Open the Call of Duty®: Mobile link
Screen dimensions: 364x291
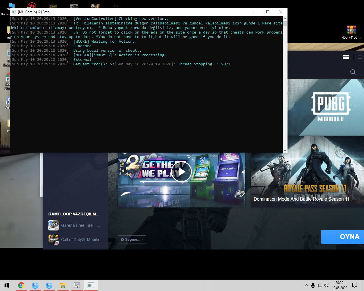pos(80,240)
